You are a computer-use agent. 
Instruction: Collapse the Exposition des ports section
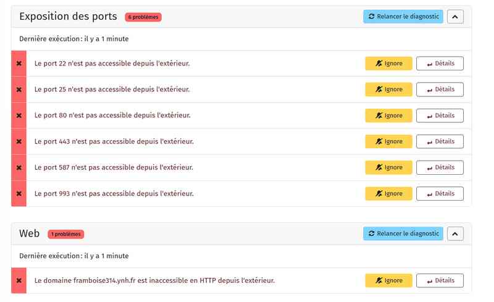click(x=455, y=17)
